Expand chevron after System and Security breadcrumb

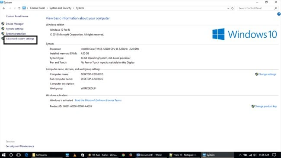73,8
